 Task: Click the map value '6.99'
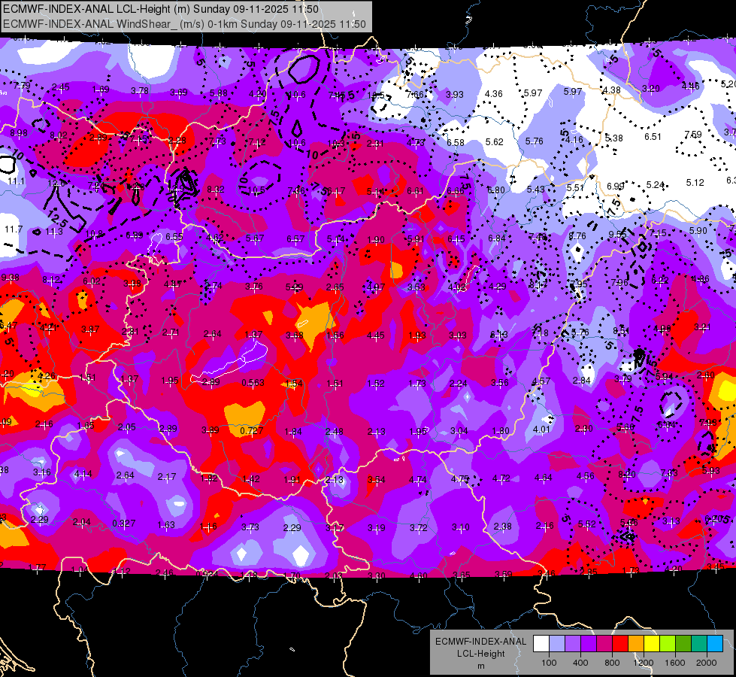616,187
